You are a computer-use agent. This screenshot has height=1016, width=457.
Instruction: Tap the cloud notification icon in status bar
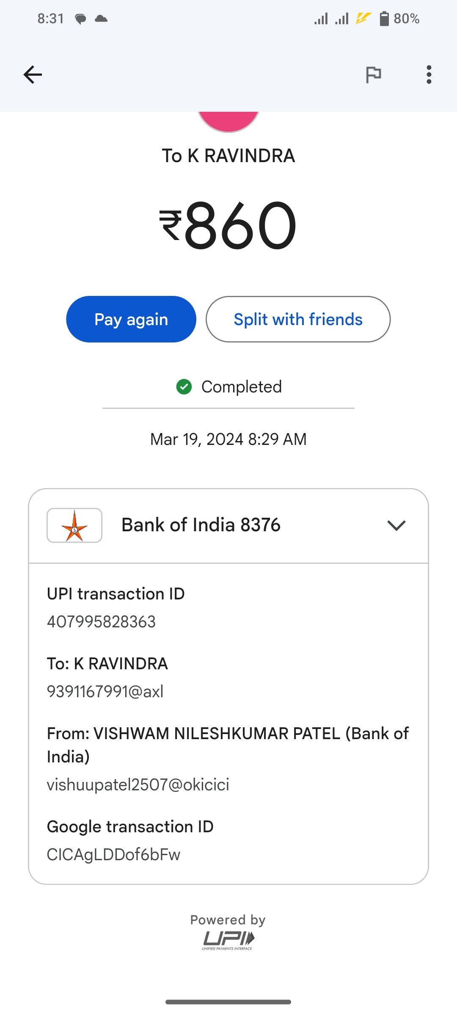point(101,19)
